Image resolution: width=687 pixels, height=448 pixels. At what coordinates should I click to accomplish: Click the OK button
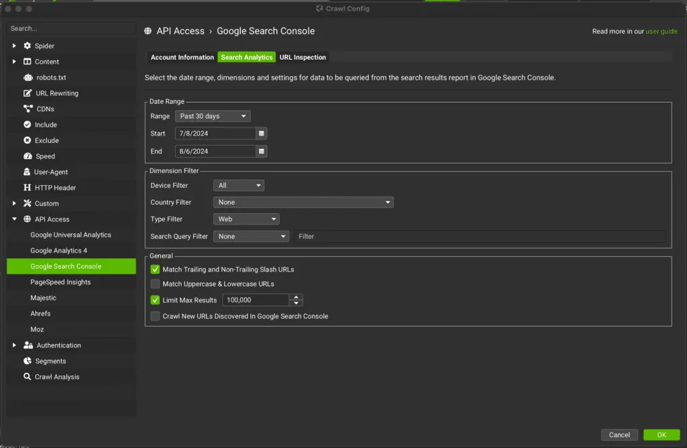coord(661,435)
